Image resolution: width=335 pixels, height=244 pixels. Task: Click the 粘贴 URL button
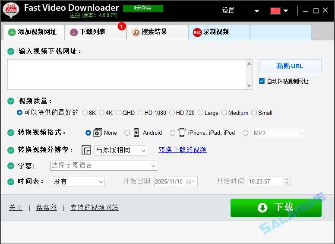click(290, 67)
